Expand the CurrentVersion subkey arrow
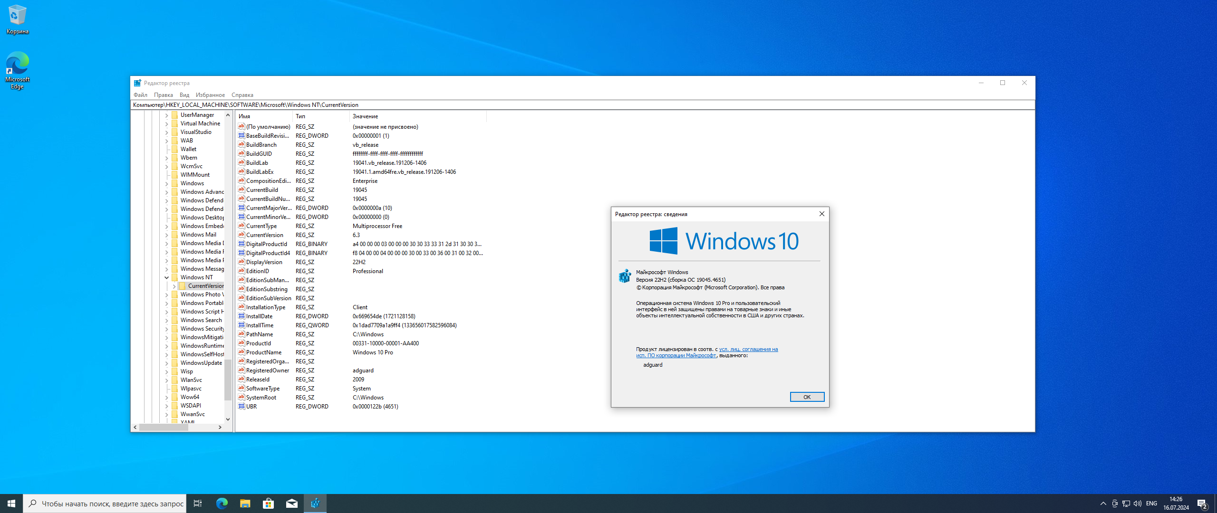The width and height of the screenshot is (1217, 513). (174, 286)
